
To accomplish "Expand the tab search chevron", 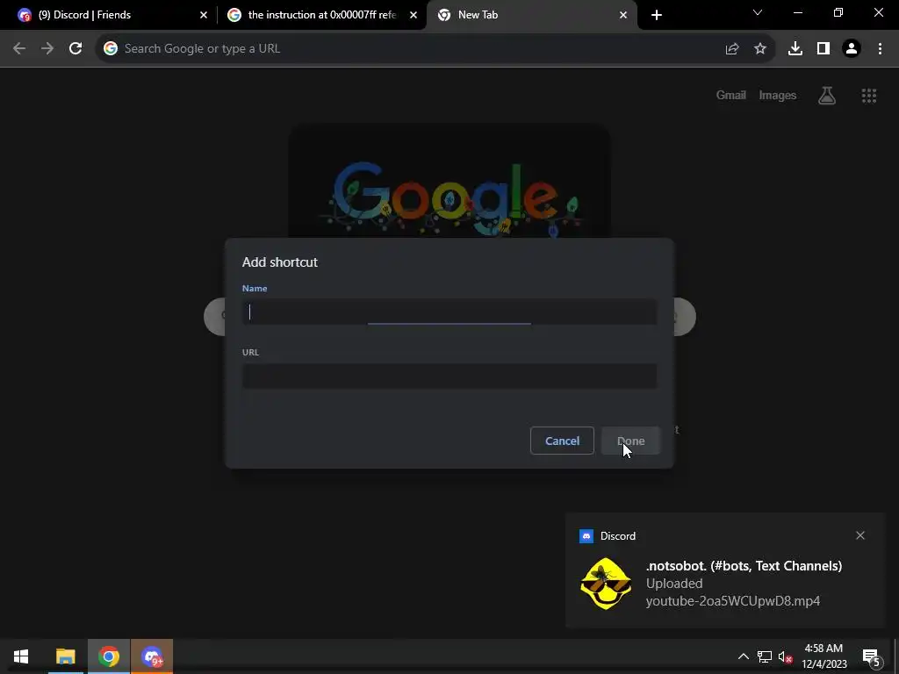I will [758, 12].
